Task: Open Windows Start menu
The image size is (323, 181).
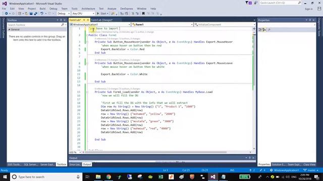Action: click(x=5, y=176)
